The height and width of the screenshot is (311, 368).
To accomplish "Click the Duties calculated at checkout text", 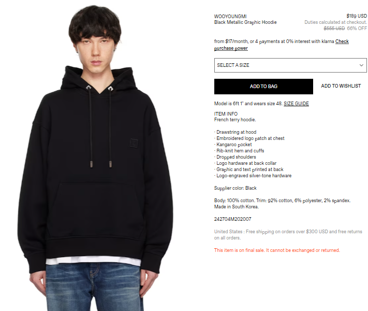I will pyautogui.click(x=335, y=22).
